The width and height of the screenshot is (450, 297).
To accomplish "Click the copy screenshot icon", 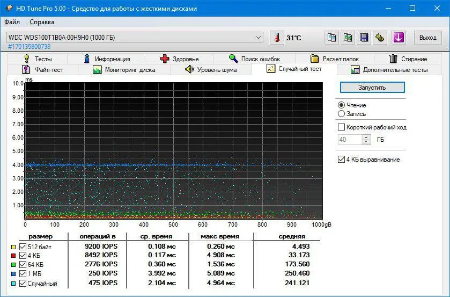I will [348, 38].
